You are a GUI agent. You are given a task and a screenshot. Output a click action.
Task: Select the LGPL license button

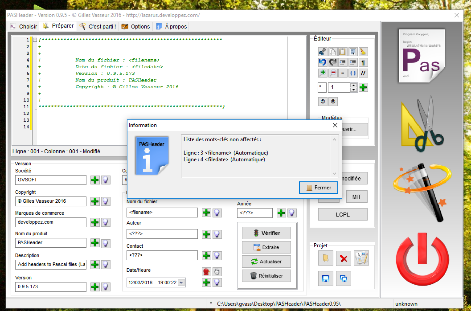click(343, 214)
